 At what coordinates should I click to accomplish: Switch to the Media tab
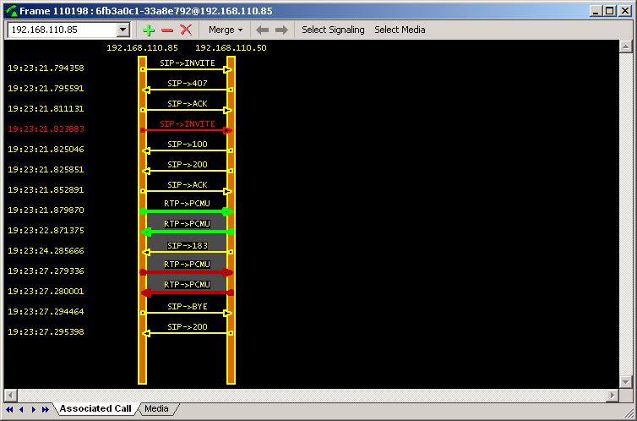[x=156, y=409]
